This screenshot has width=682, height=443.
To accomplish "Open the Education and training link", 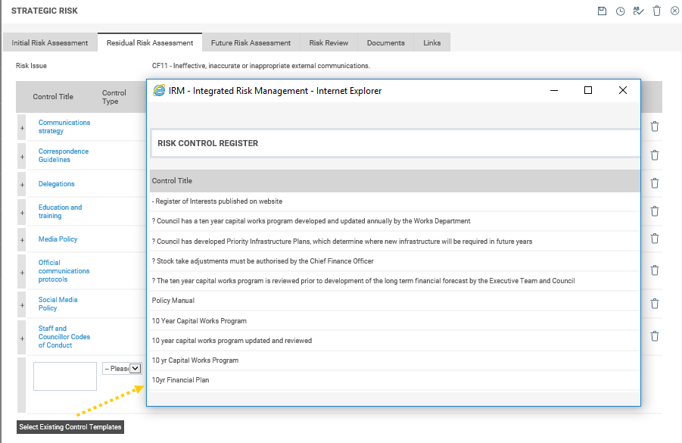I will pos(60,211).
